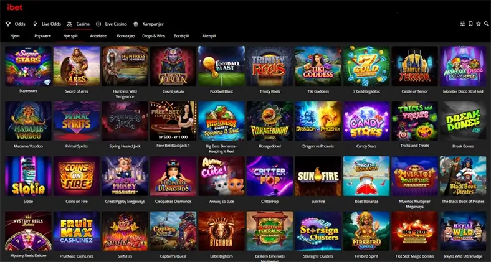Screen dimensions: 491x262
Task: Switch to the Alle spill tab
Action: 209,36
